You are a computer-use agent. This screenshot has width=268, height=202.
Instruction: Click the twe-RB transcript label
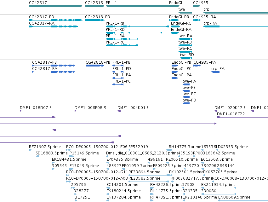point(185,42)
